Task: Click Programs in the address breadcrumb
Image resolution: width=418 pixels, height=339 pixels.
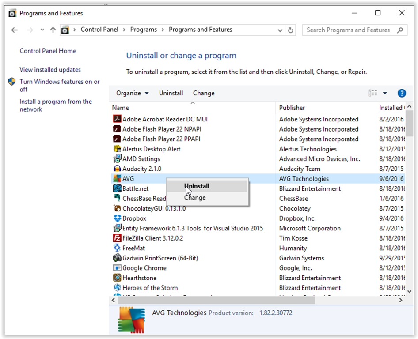Action: [144, 30]
